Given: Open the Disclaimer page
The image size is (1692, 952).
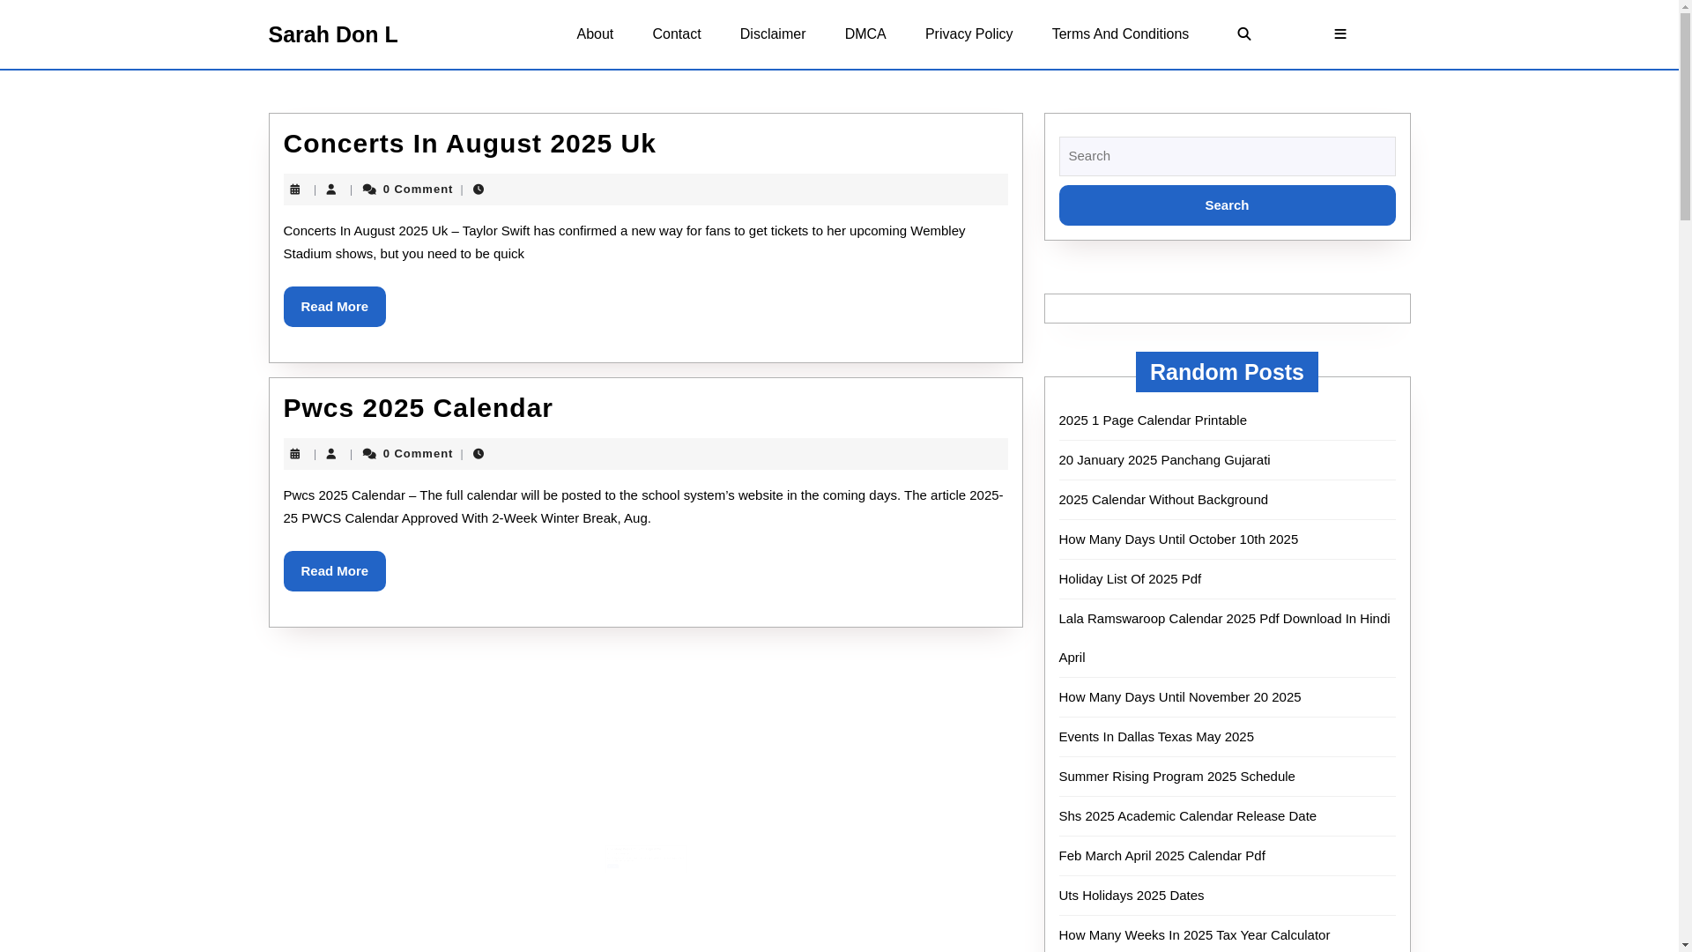Looking at the screenshot, I should point(773,34).
